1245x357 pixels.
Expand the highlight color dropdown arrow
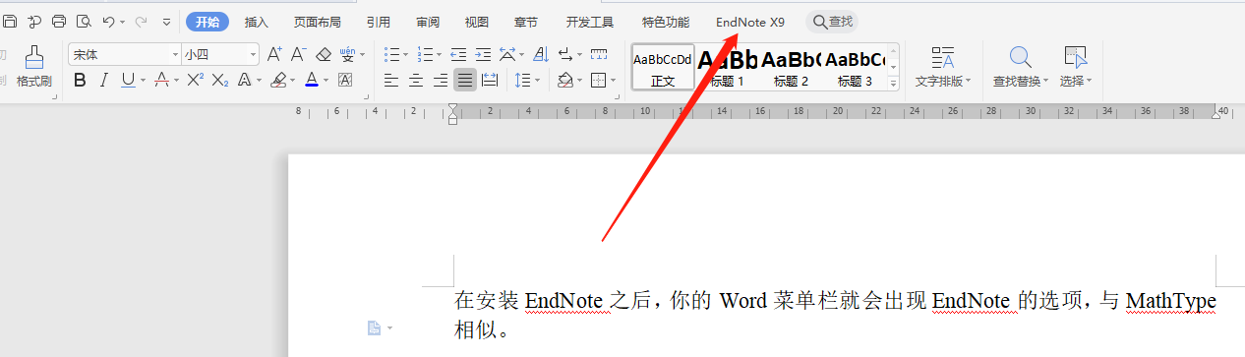click(294, 81)
